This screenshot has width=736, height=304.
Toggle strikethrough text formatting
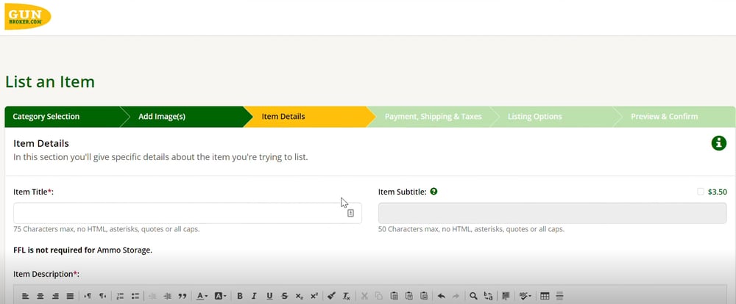tap(284, 296)
